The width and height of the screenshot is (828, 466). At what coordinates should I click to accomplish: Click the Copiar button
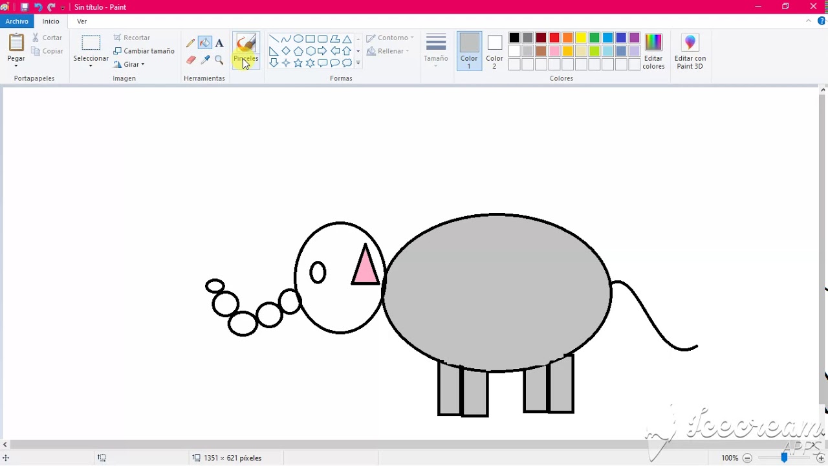pos(47,51)
